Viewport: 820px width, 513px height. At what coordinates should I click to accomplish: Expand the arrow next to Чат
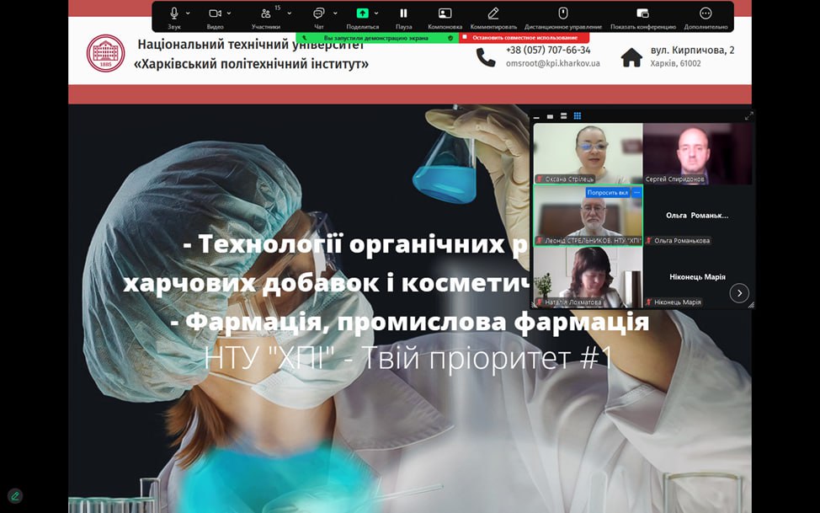335,13
